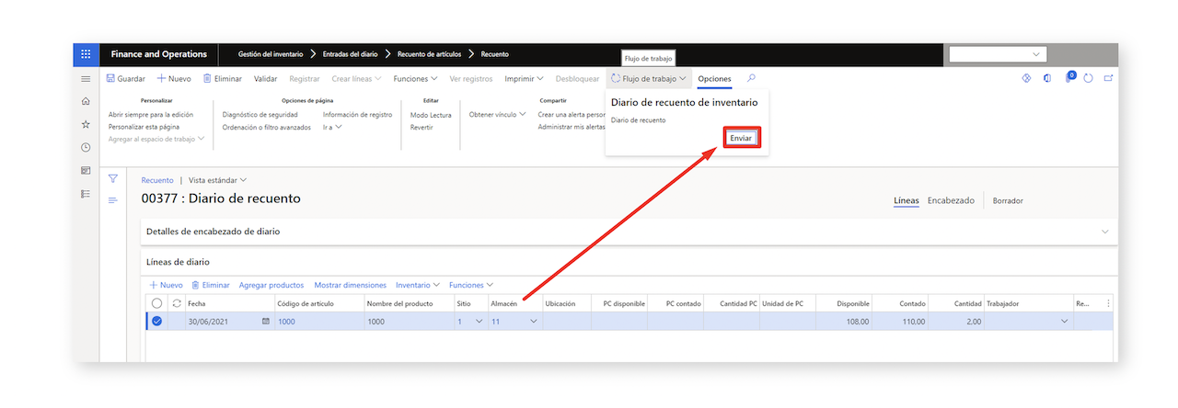
Task: Click Personalizar esta página
Action: pyautogui.click(x=144, y=127)
